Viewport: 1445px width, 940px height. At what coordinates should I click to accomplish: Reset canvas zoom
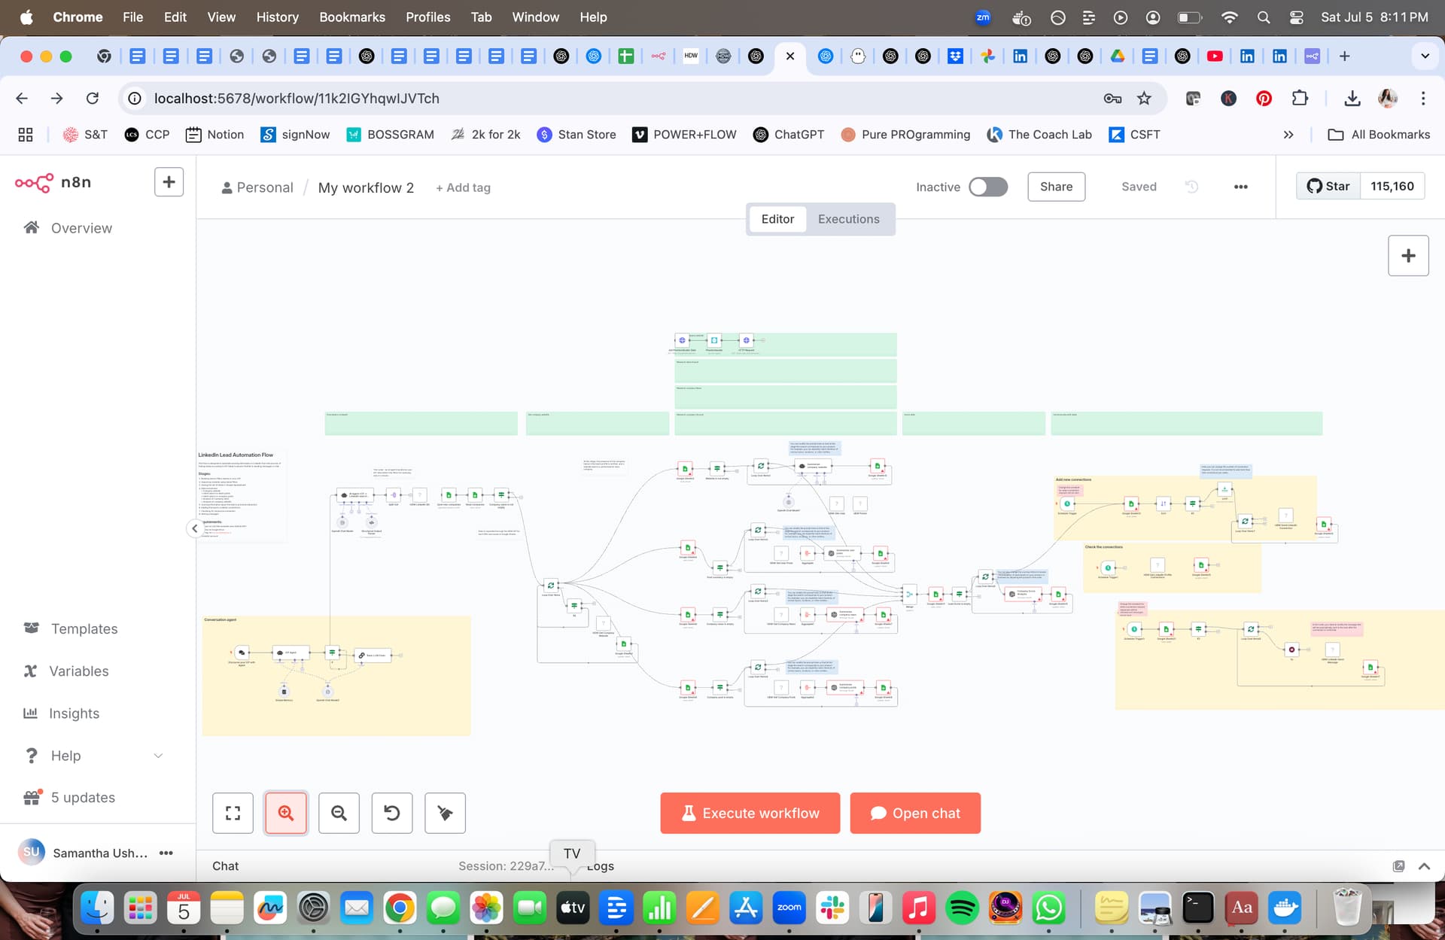coord(392,813)
